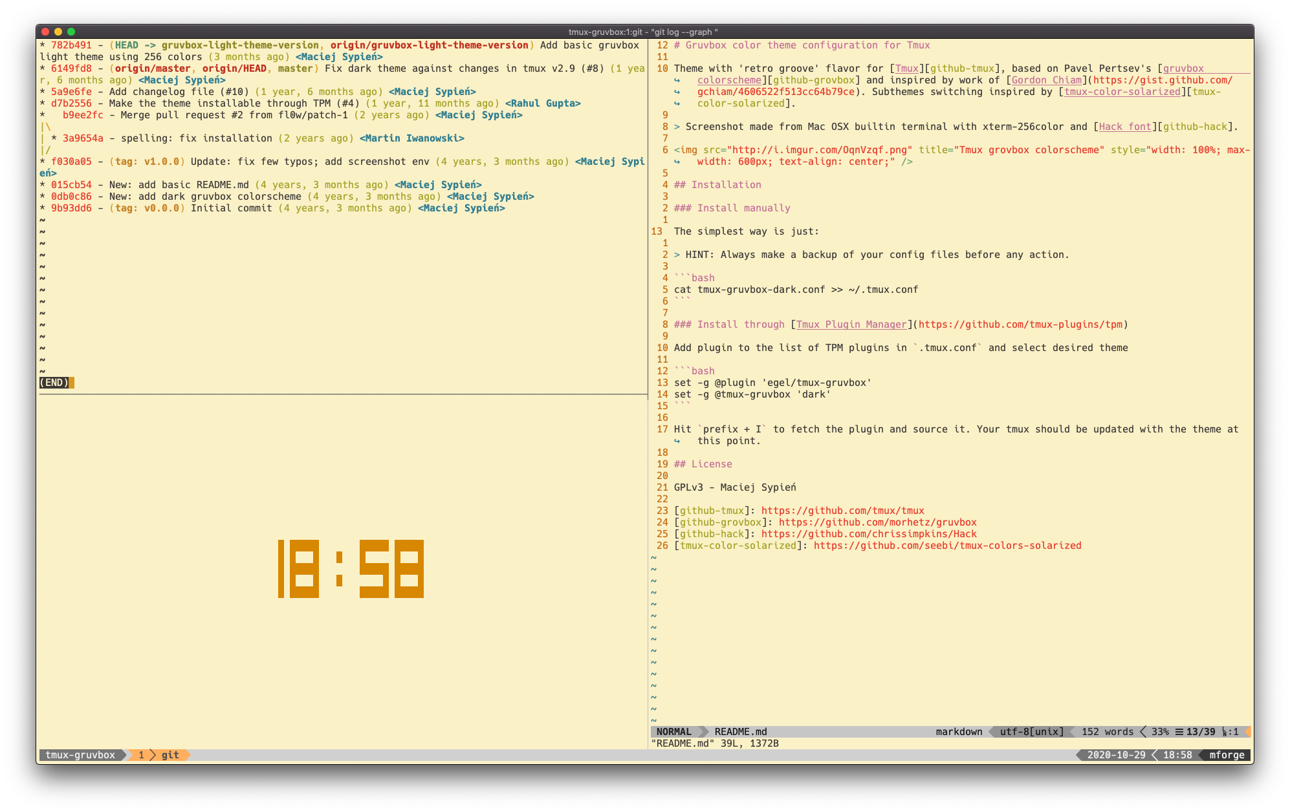Click commit hash 782b491 in git log
Screen dimensions: 1290x812
click(x=71, y=45)
